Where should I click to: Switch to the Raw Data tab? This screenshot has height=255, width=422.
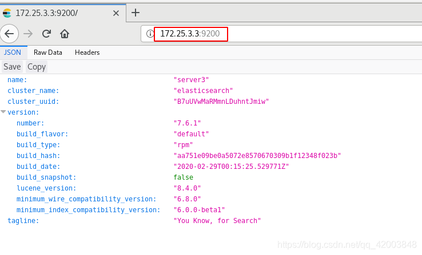click(x=48, y=52)
